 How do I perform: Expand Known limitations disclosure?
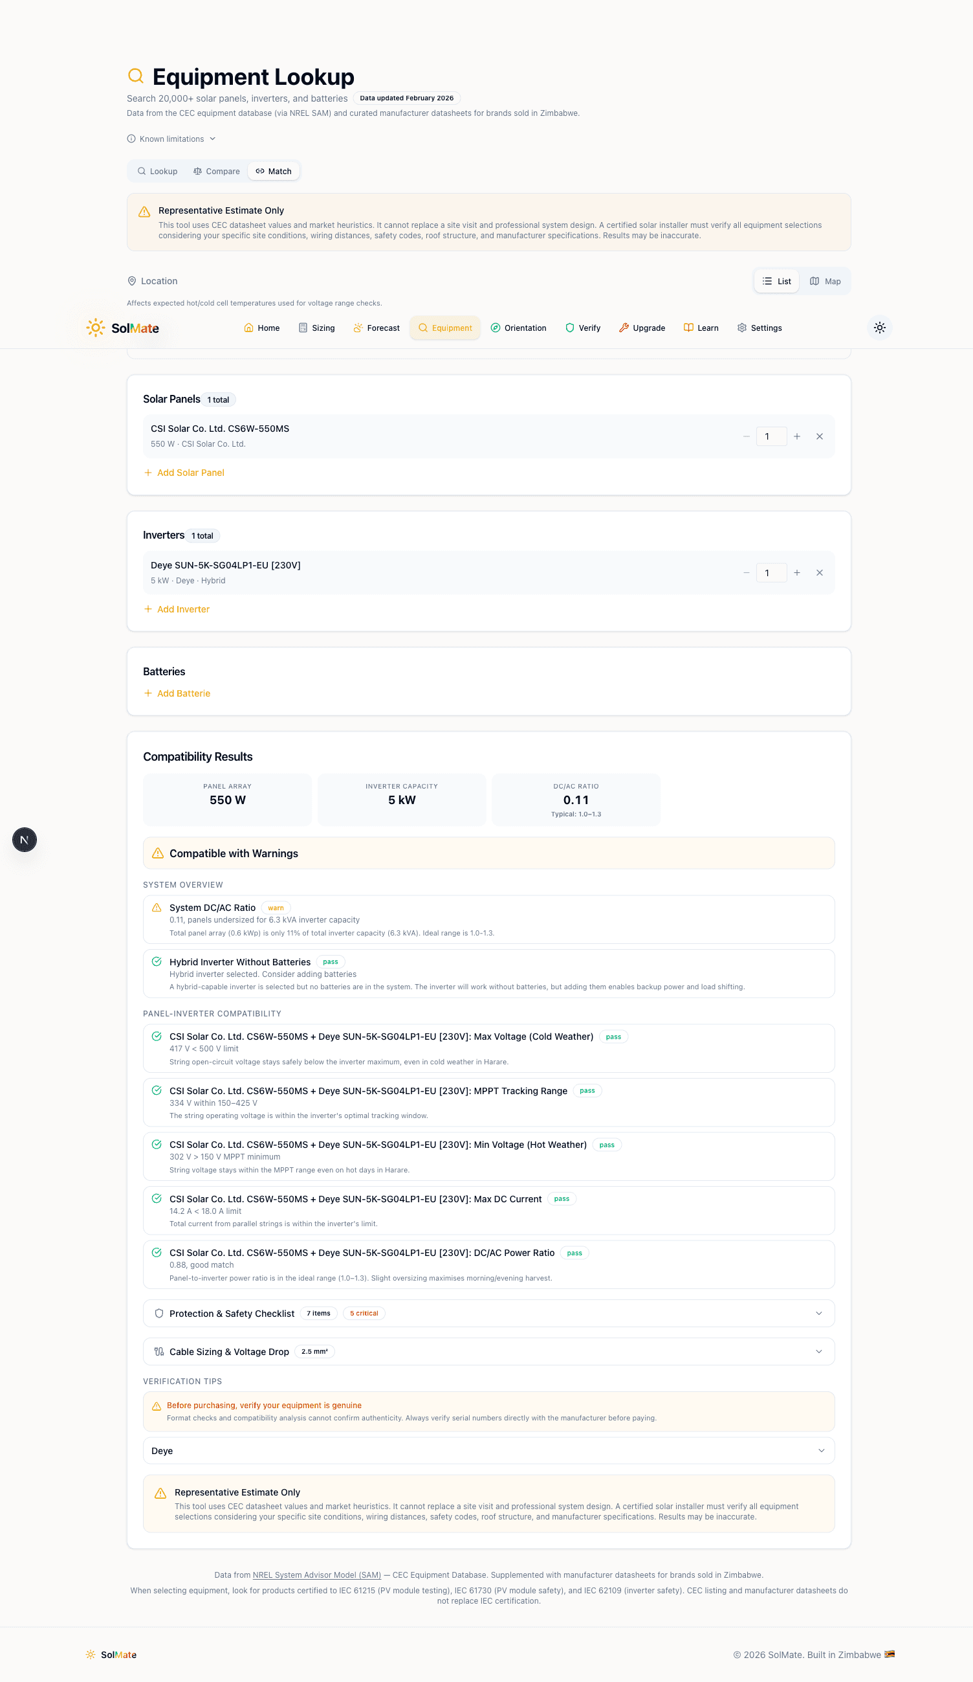coord(171,139)
